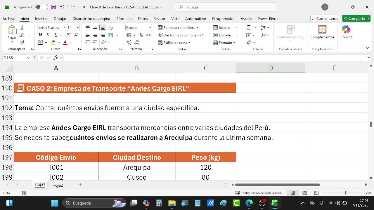Adjust the zoom slider in status bar
This screenshot has height=210, width=374.
coord(345,193)
